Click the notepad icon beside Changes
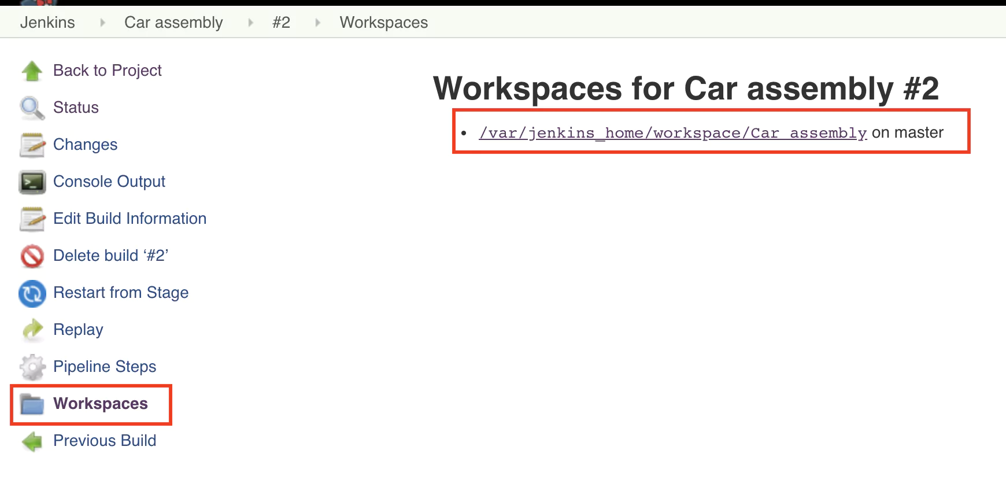This screenshot has height=487, width=1006. [x=32, y=145]
